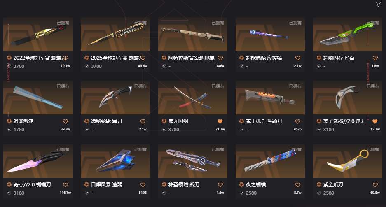The height and width of the screenshot is (207, 386).
Task: Click filled heart on 离子武器//2.0 爪刀
Action: click(375, 121)
